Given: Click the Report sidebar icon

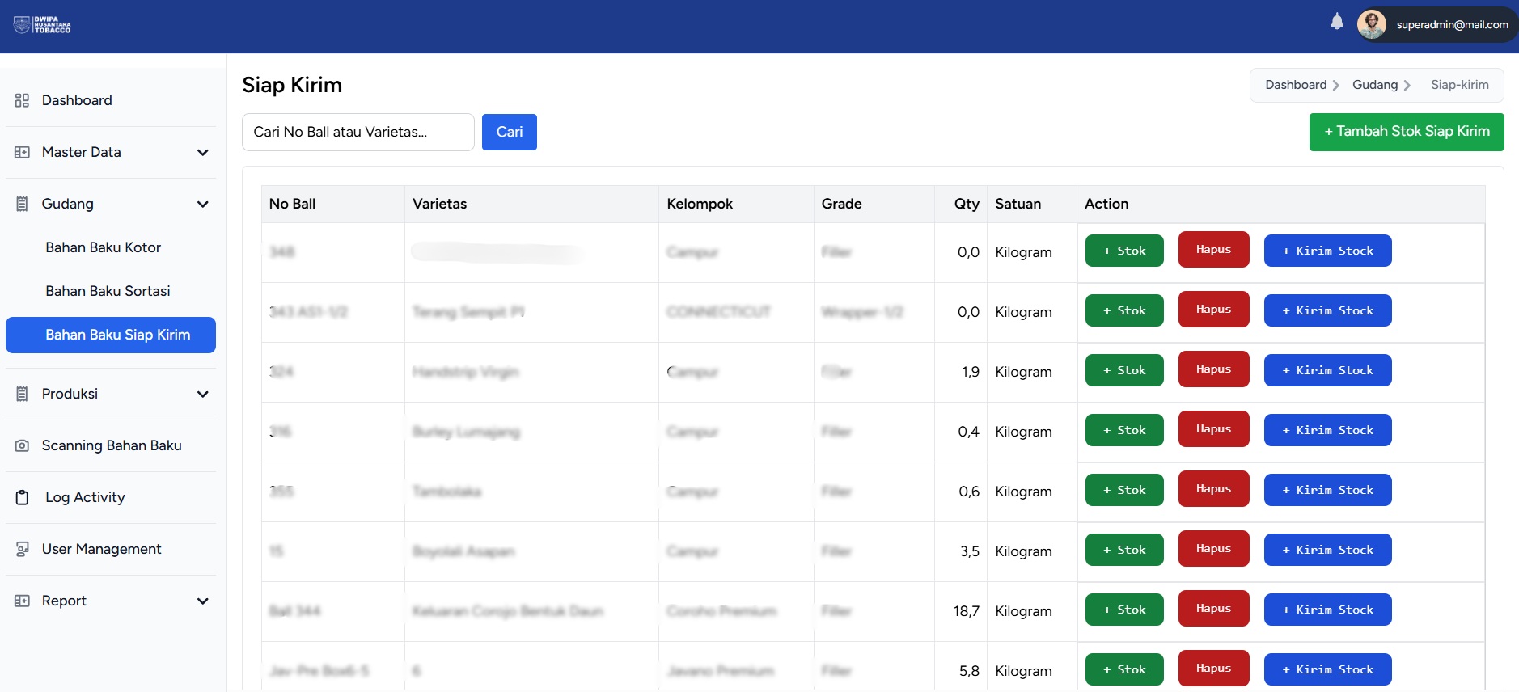Looking at the screenshot, I should point(22,601).
